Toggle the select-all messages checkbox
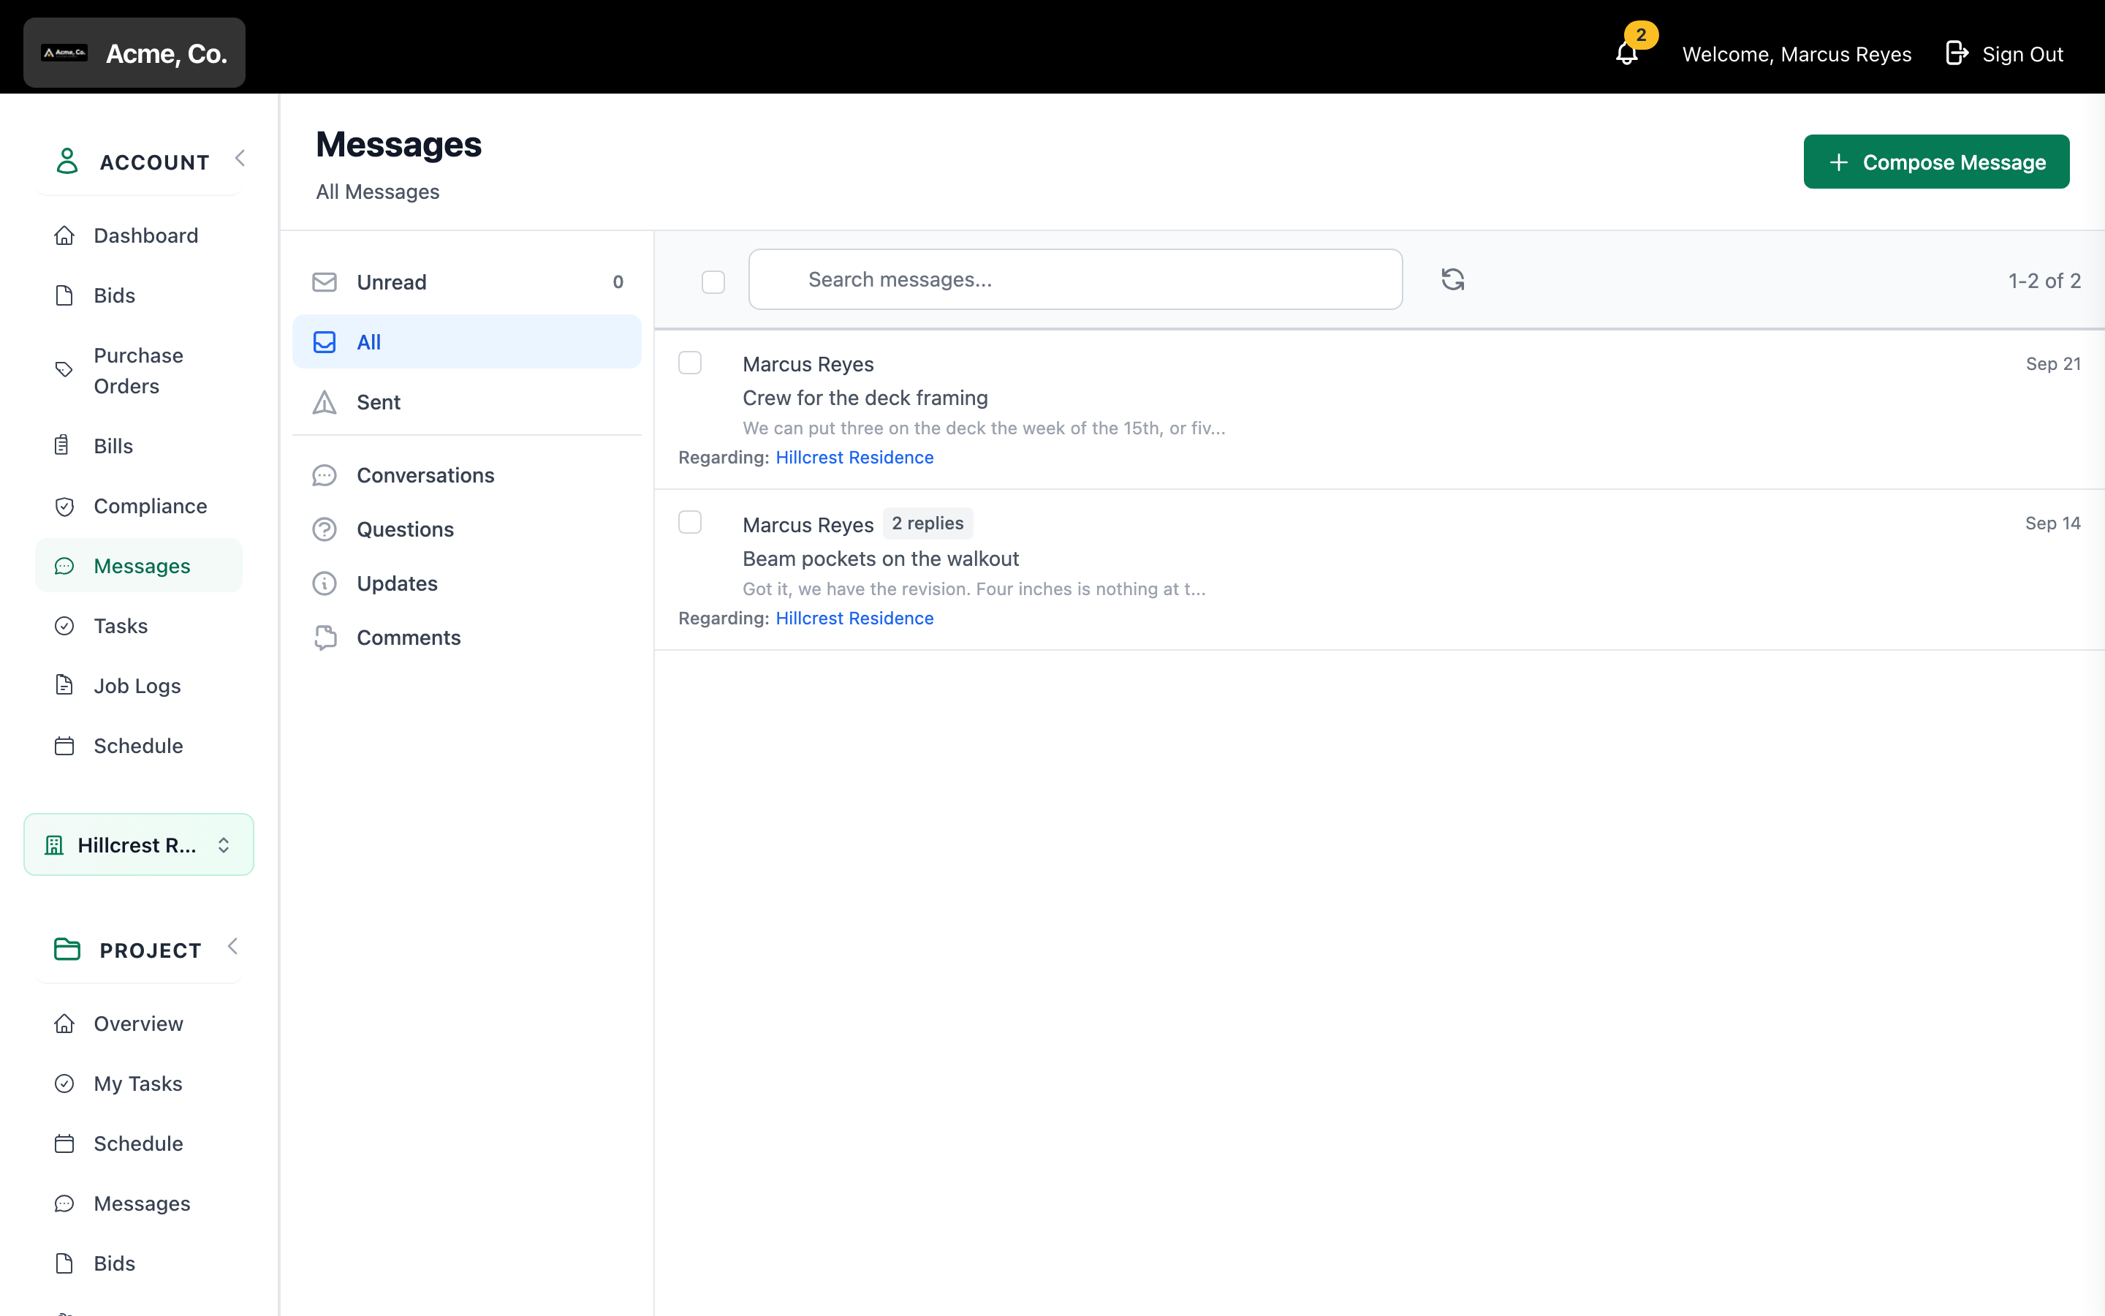 point(713,281)
